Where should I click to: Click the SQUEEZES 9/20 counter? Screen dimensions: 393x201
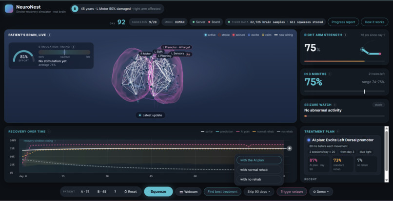144,22
